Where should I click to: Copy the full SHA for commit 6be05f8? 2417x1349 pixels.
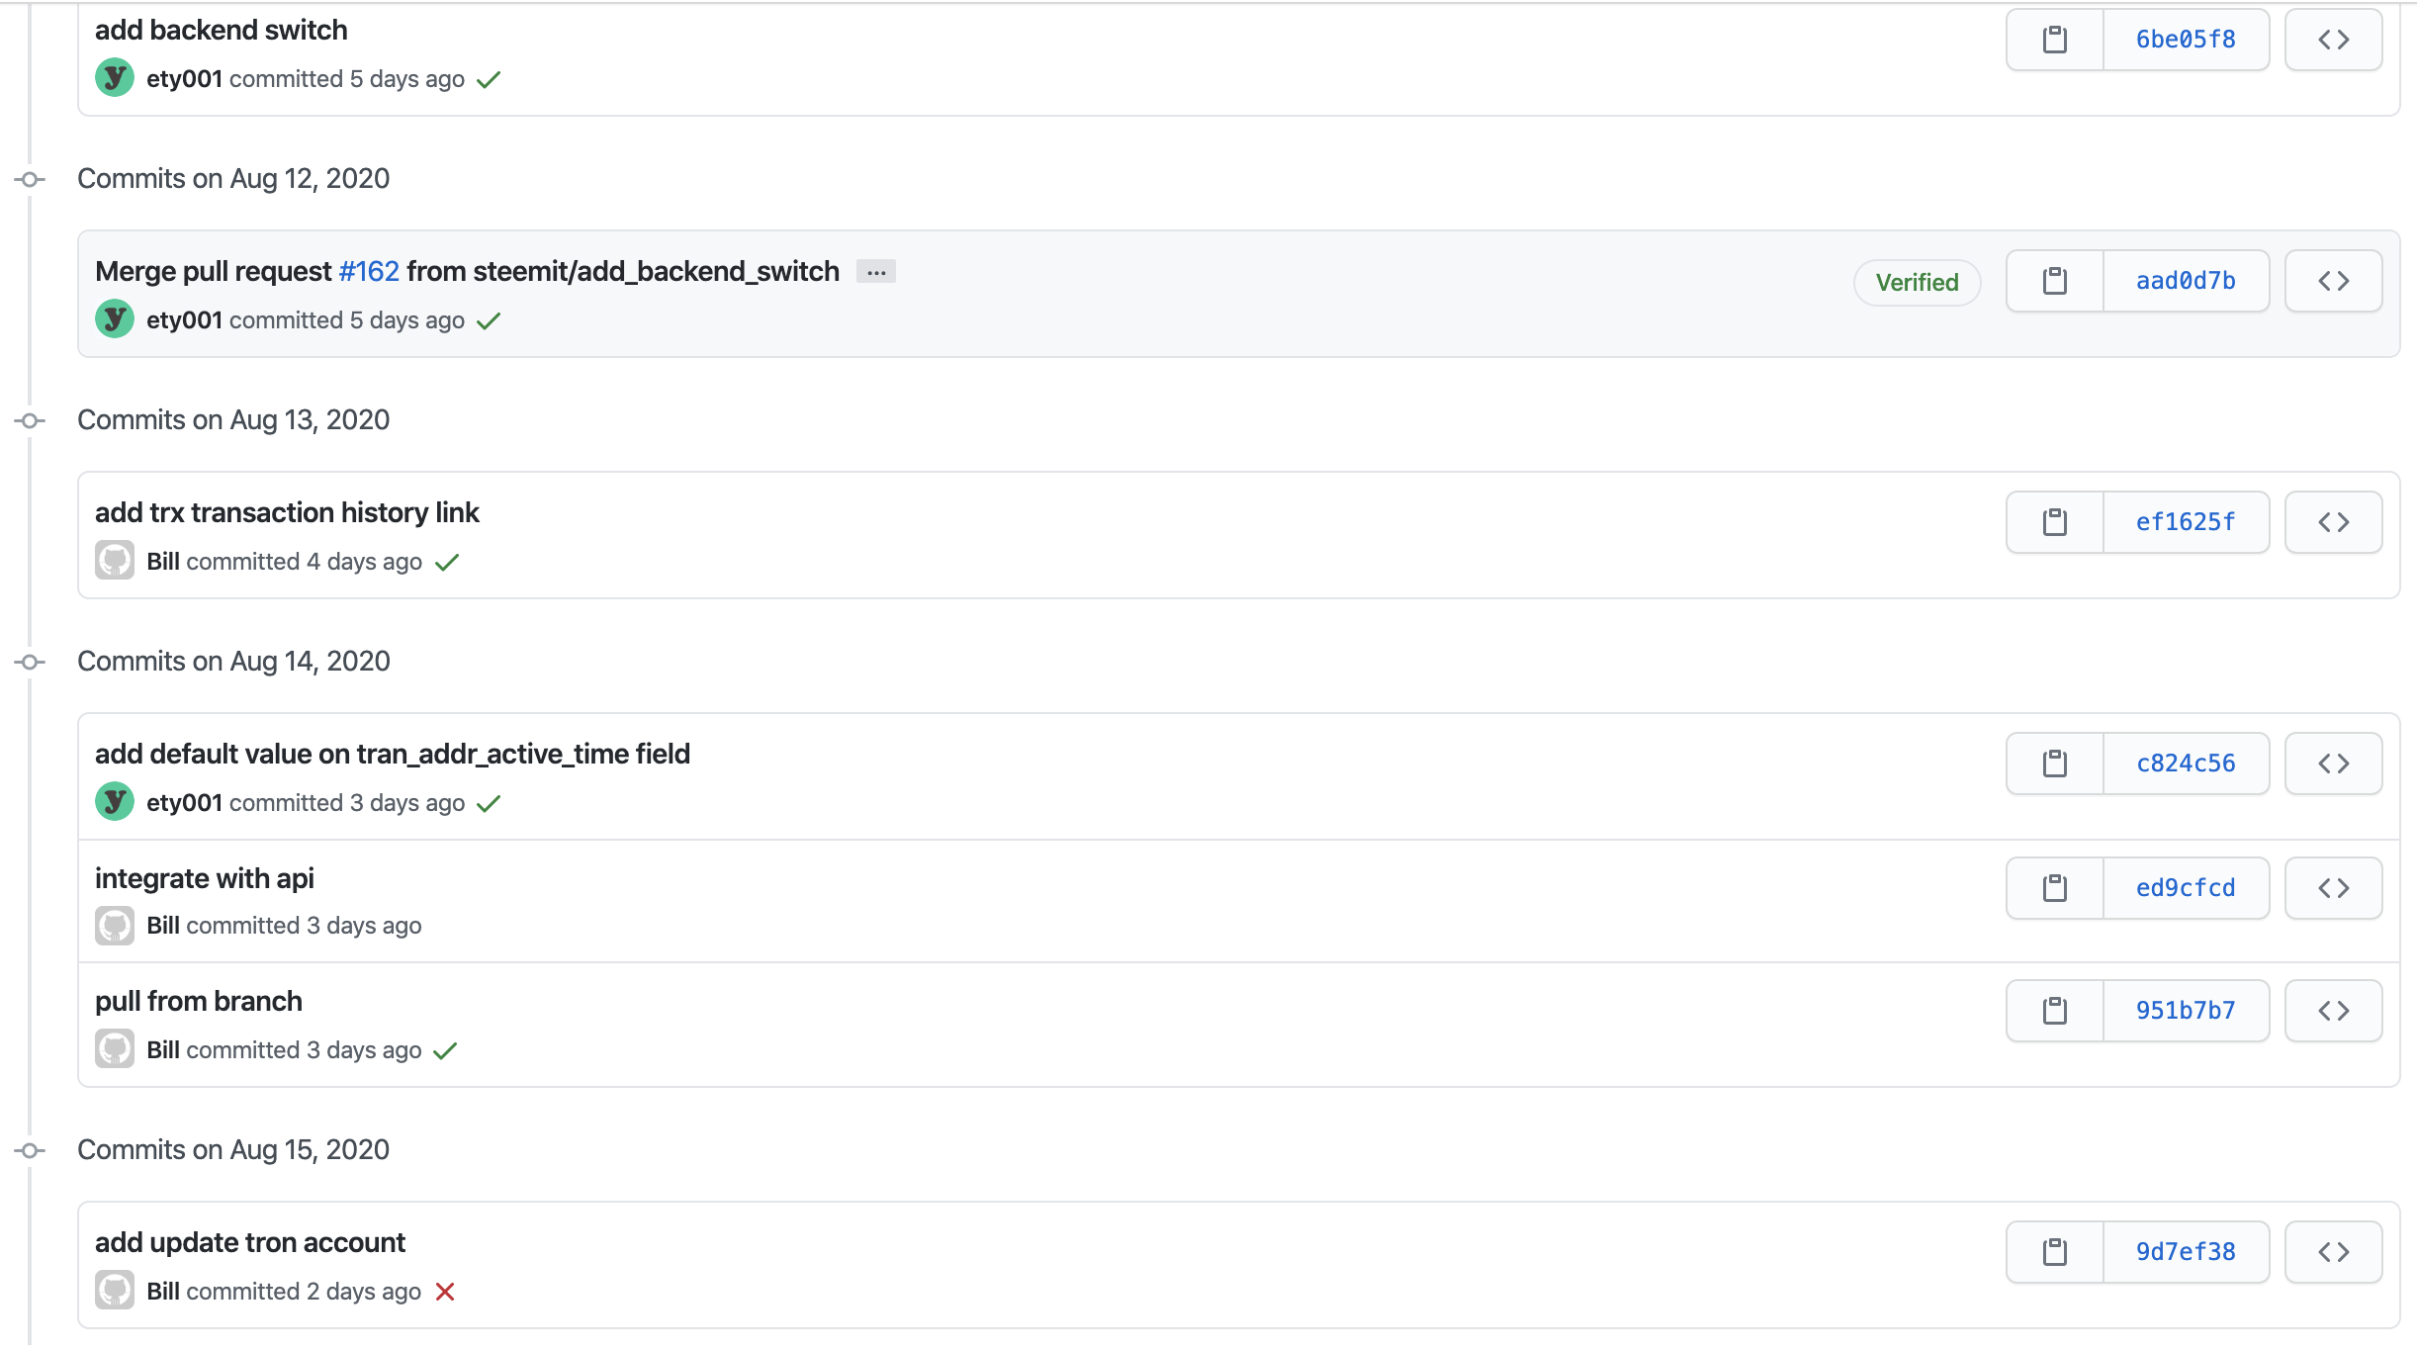click(2054, 40)
